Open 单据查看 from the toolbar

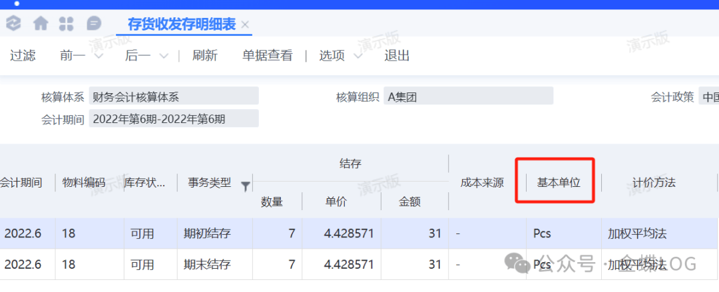click(x=267, y=55)
